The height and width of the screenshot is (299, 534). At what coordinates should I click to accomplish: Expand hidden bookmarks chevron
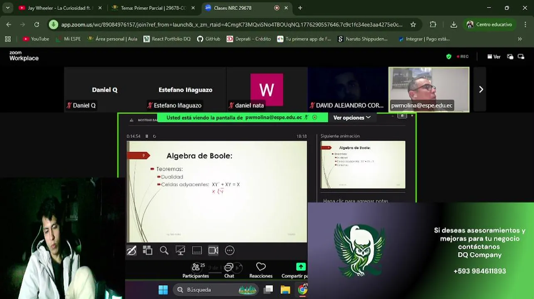pos(519,39)
